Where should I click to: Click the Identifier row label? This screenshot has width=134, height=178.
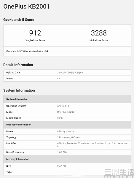pos(11,143)
